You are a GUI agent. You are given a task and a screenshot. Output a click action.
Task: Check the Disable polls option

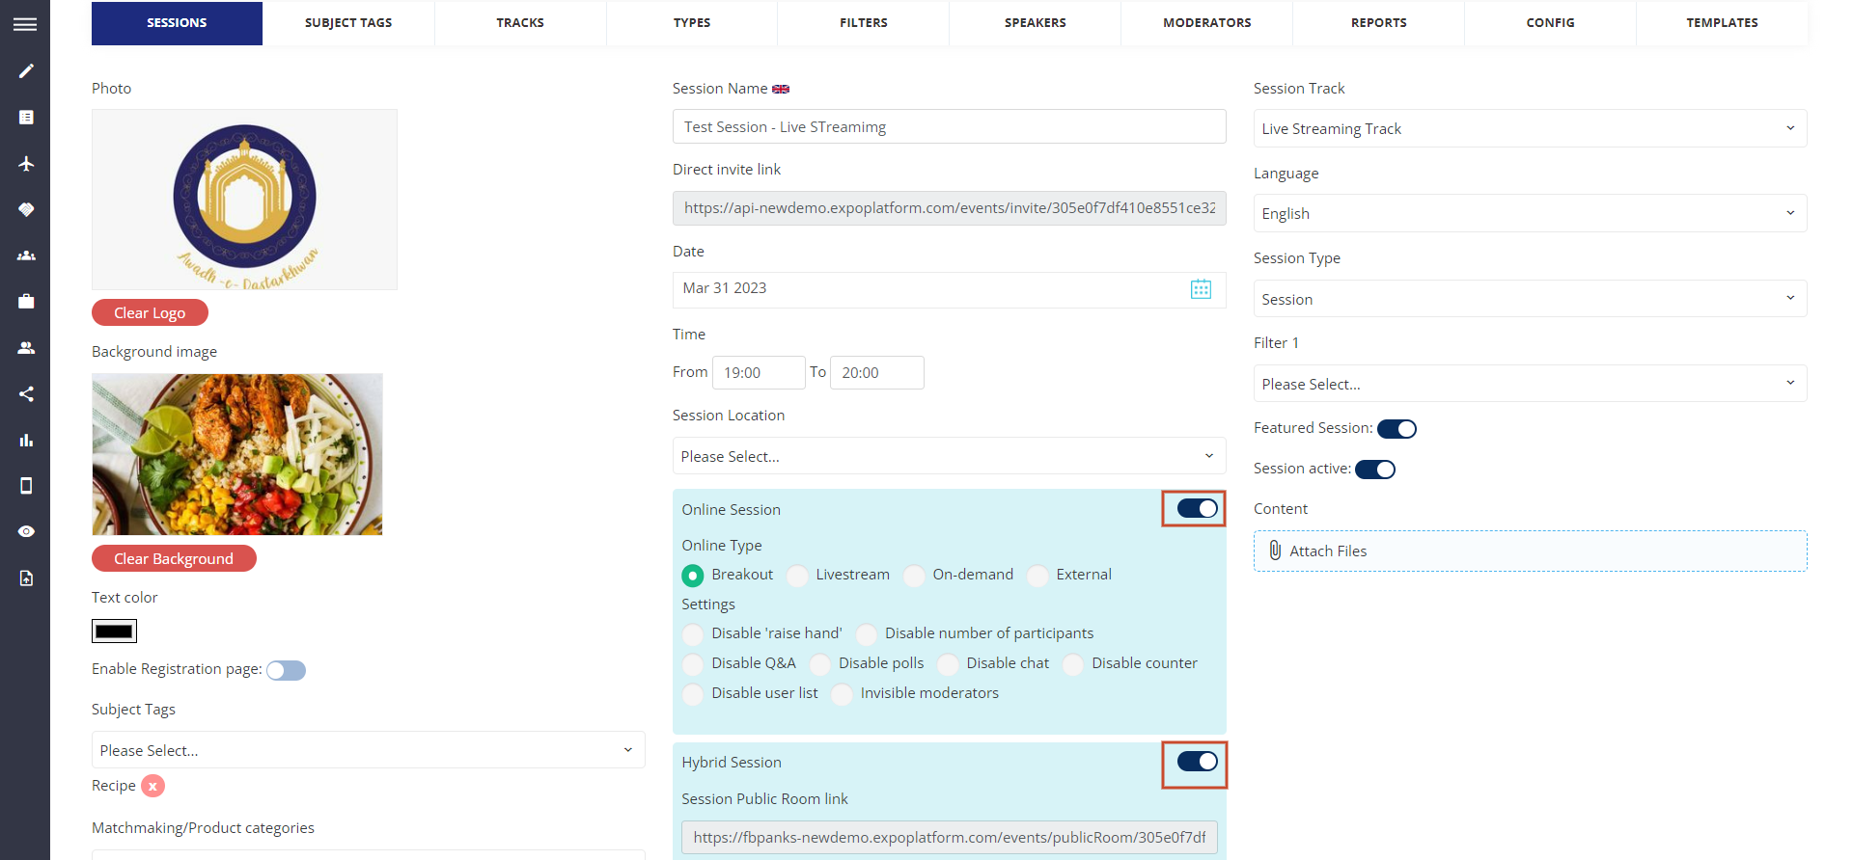click(820, 664)
